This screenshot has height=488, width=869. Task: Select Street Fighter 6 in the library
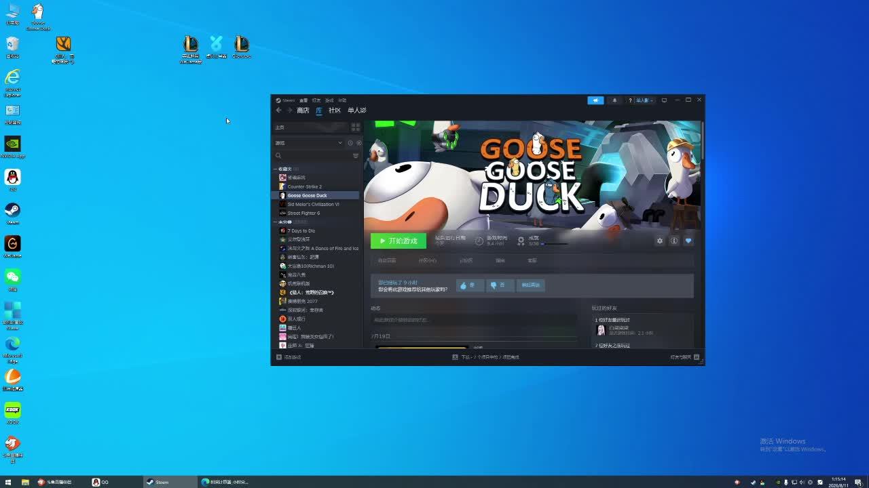pos(316,213)
